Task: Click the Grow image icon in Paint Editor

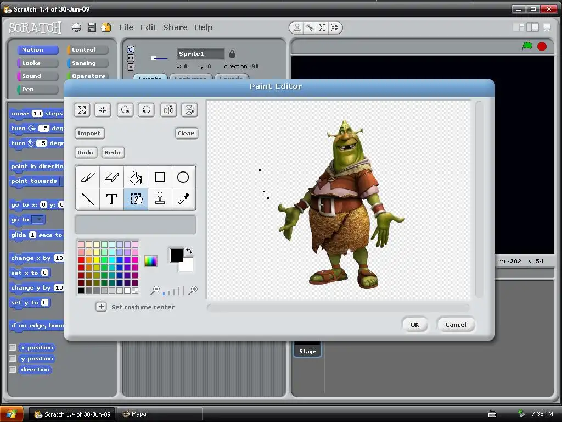Action: coord(82,110)
